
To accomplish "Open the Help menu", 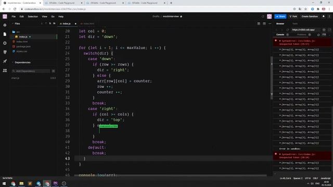I will [x=61, y=17].
